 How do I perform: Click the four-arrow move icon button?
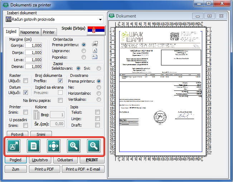[54, 146]
